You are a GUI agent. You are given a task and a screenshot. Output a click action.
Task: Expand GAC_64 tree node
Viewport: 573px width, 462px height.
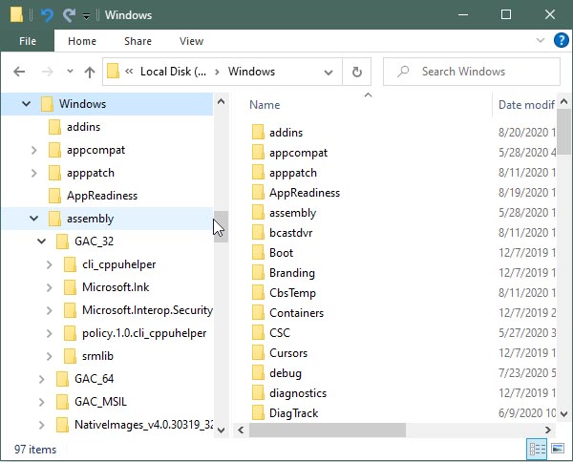coord(42,380)
